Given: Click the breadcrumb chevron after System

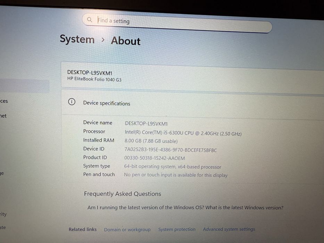Looking at the screenshot, I should pyautogui.click(x=103, y=40).
